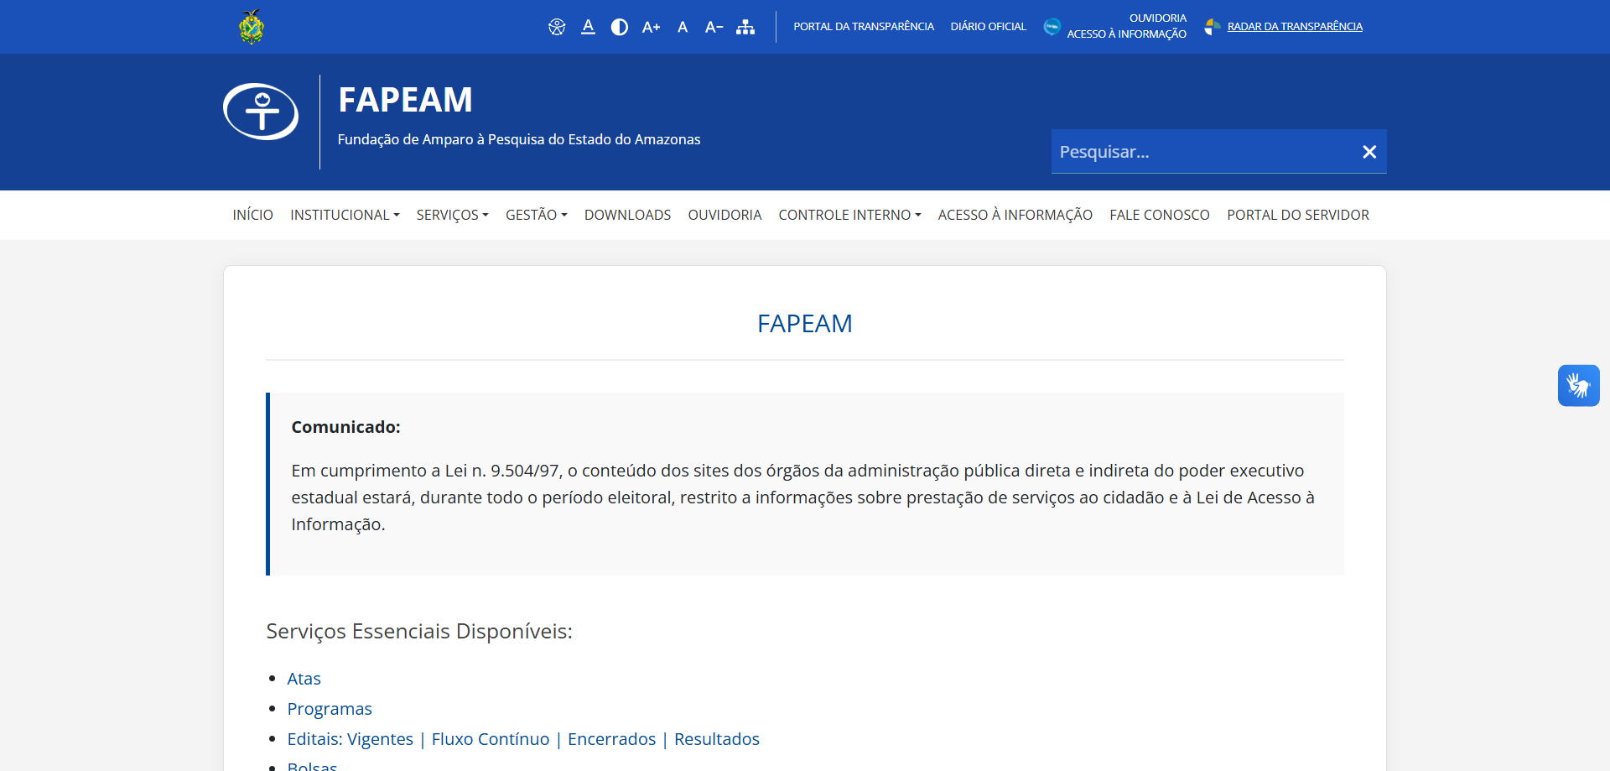Click the FAPEAM oval logo

coord(261,112)
